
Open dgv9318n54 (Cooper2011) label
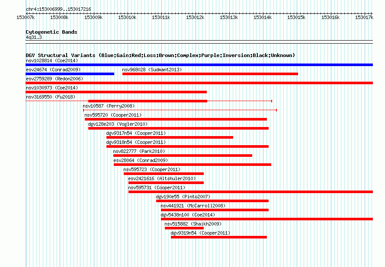[136, 142]
